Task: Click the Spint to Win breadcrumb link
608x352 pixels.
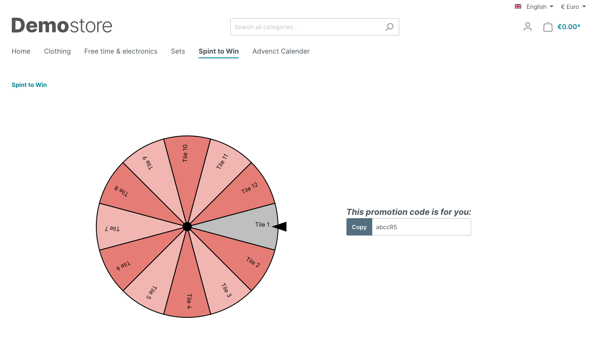Action: [x=29, y=85]
